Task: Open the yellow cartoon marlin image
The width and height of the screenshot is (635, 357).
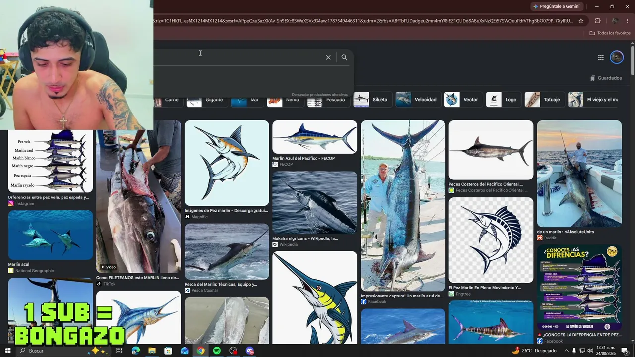Action: click(315, 297)
